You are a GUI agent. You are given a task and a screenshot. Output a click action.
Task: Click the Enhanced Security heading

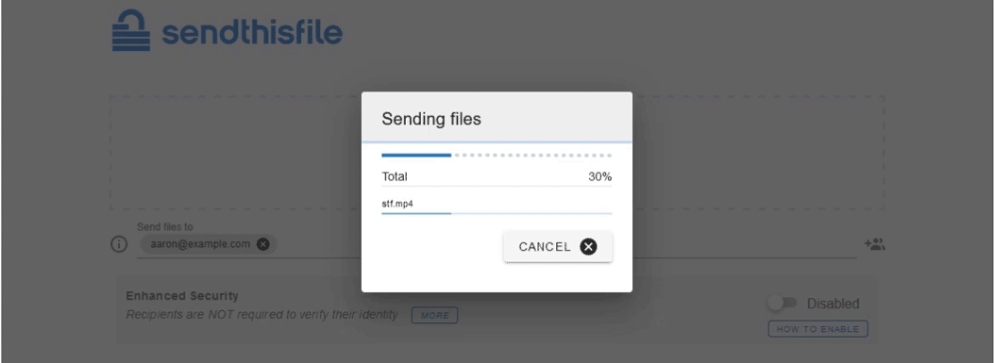pyautogui.click(x=182, y=296)
